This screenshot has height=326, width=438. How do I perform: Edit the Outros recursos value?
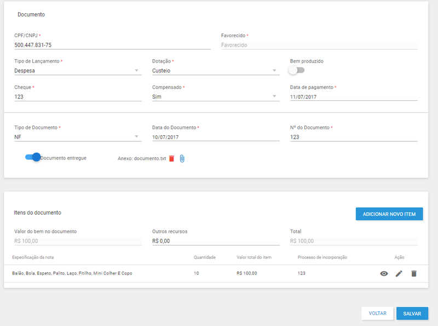point(216,241)
